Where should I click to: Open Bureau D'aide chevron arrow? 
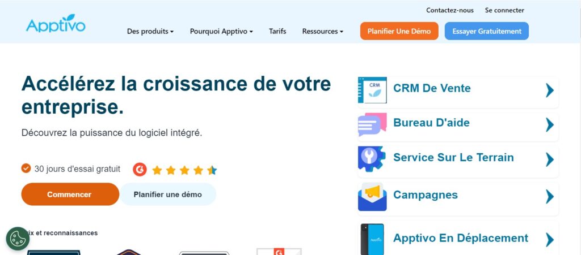549,125
